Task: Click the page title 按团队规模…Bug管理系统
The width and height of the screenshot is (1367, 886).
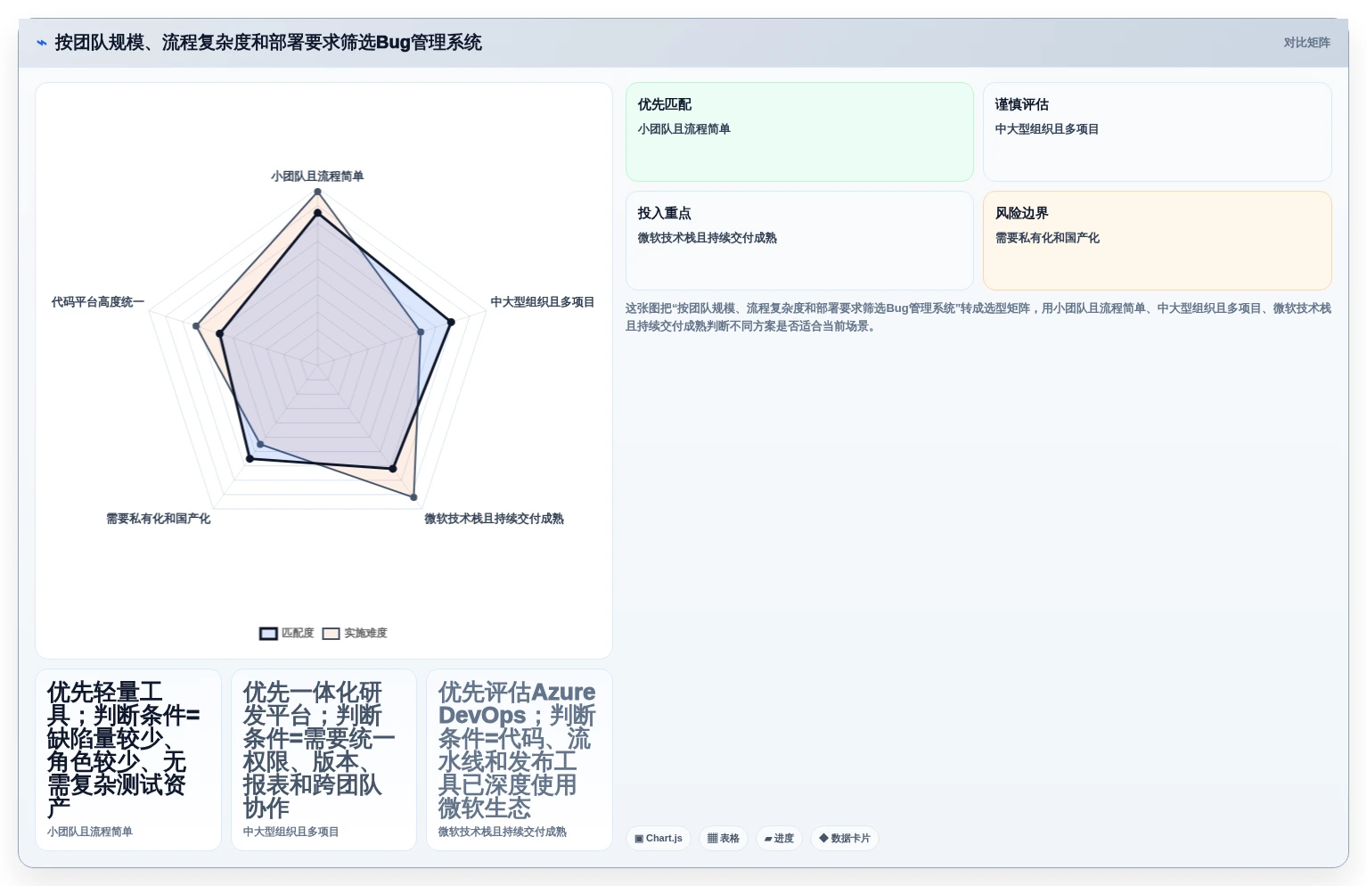Action: 268,43
